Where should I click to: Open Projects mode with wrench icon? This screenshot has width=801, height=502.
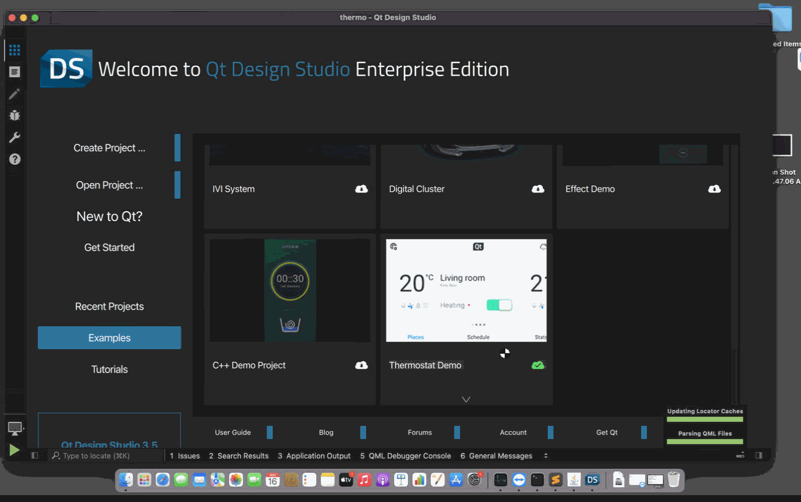coord(15,137)
